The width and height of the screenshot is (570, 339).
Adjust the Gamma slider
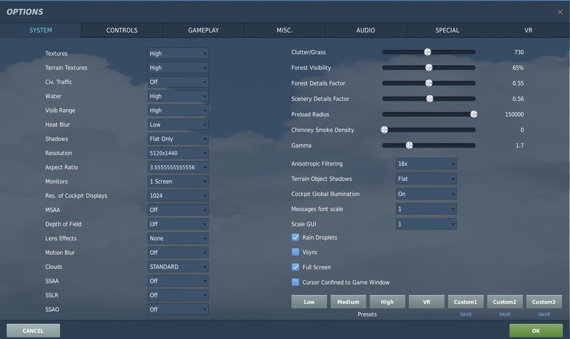point(409,145)
